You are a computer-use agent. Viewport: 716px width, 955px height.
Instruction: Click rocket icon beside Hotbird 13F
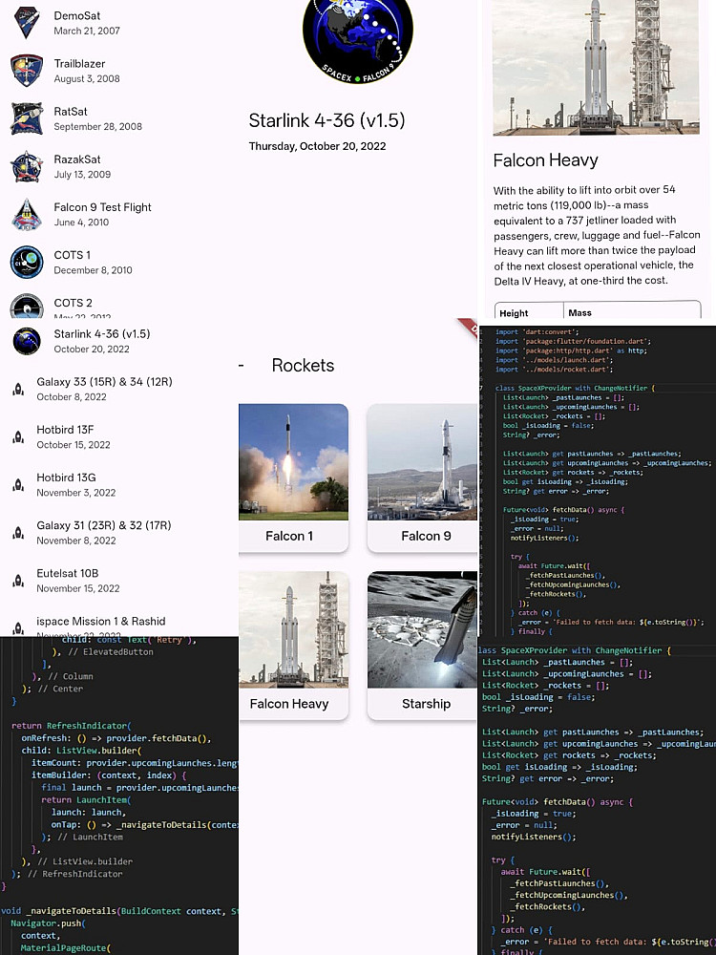(18, 436)
